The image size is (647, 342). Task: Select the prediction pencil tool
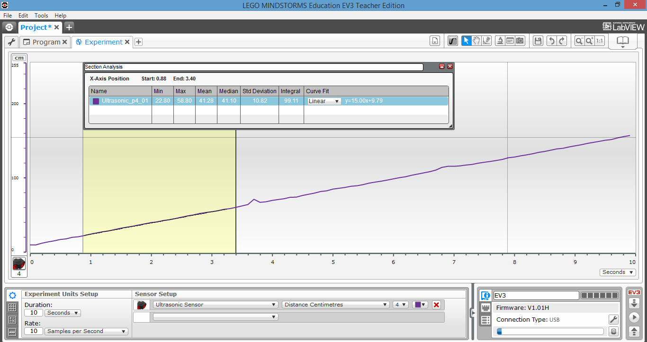[486, 41]
